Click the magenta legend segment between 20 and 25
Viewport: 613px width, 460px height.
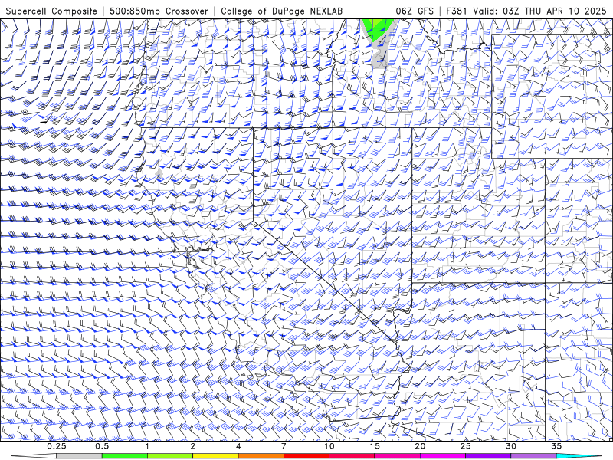click(443, 456)
